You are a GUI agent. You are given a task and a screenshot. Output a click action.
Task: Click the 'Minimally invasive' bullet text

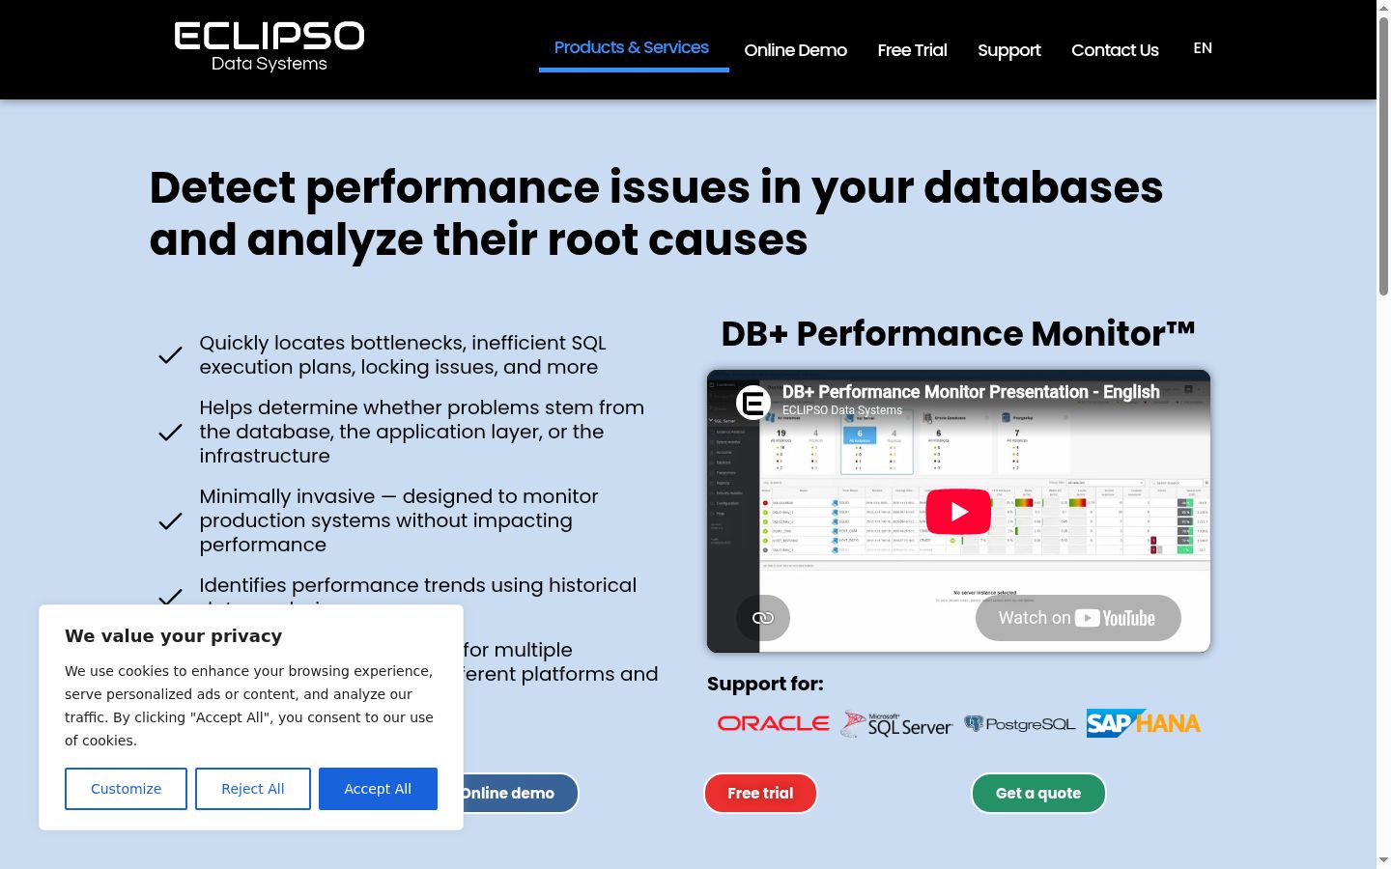coord(399,520)
